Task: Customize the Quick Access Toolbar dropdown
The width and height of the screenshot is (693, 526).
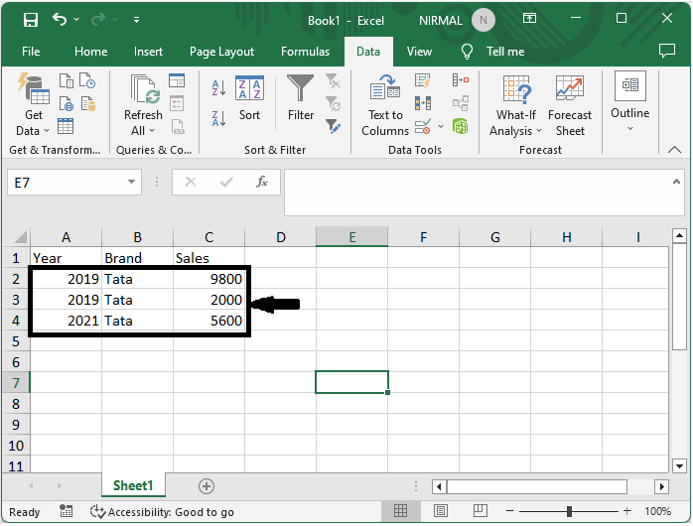Action: click(137, 20)
